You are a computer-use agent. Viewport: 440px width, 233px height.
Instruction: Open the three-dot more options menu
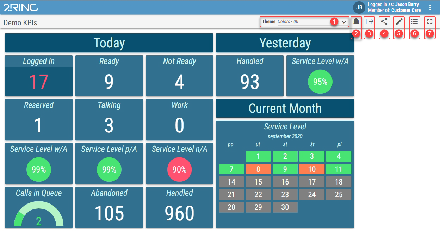tap(430, 7)
